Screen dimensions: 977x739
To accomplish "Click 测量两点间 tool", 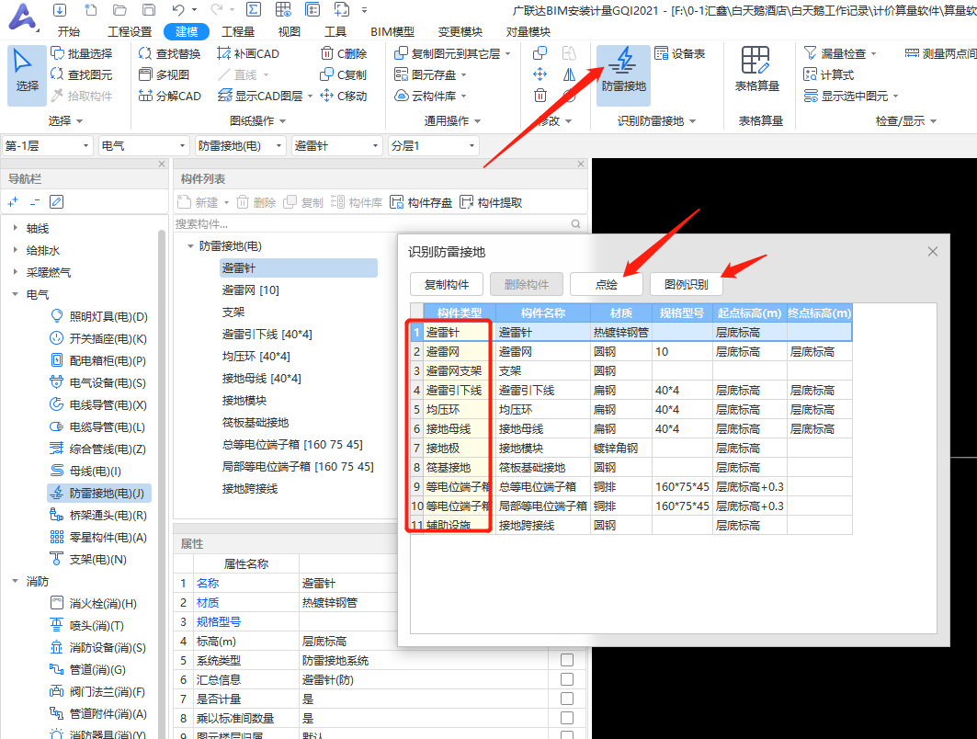I will (941, 53).
